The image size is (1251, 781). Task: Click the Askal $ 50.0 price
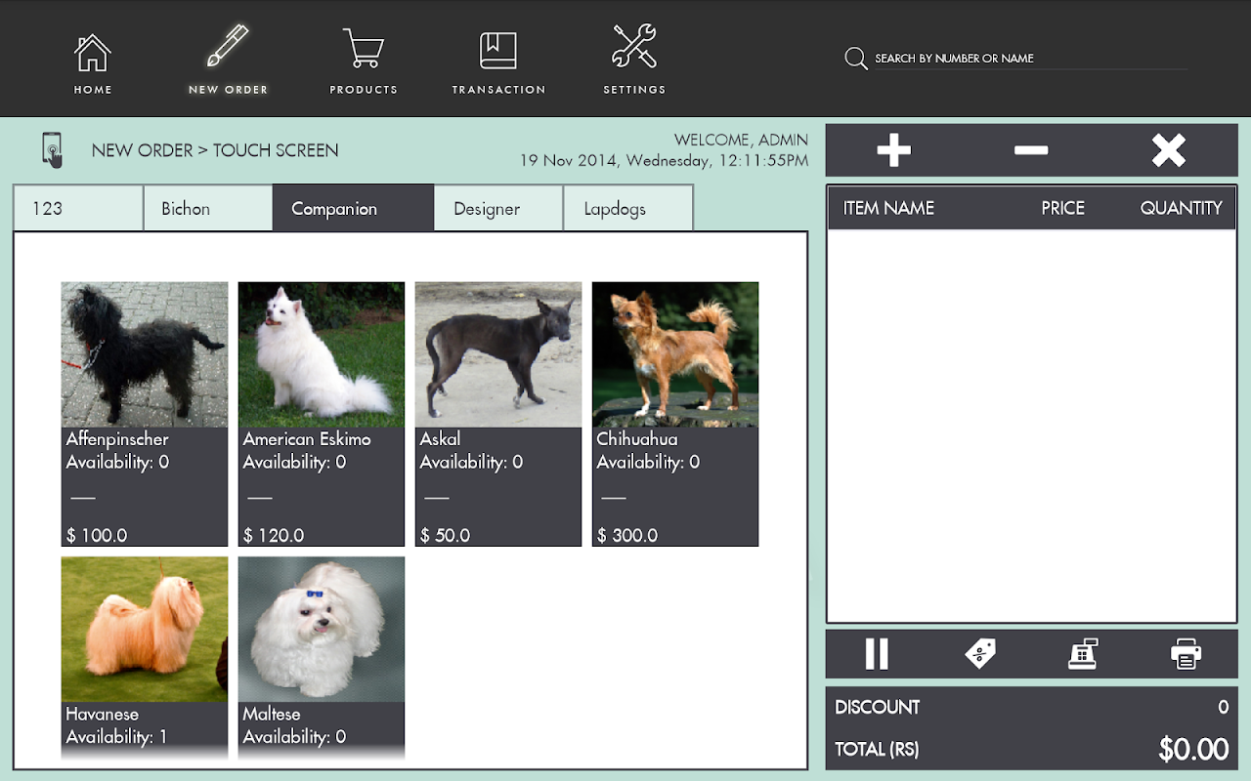click(445, 535)
